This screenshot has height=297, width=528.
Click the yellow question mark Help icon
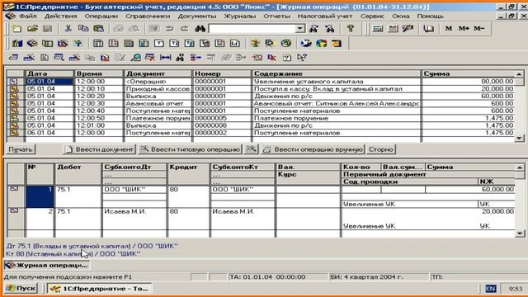351,29
